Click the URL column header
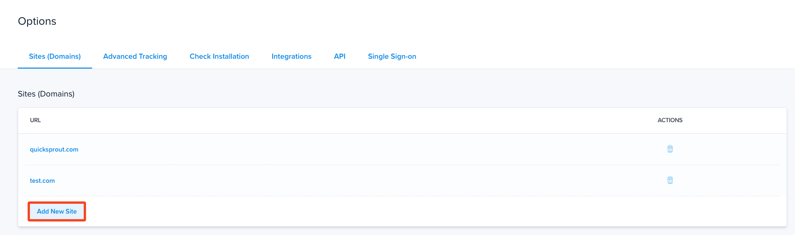 coord(35,120)
